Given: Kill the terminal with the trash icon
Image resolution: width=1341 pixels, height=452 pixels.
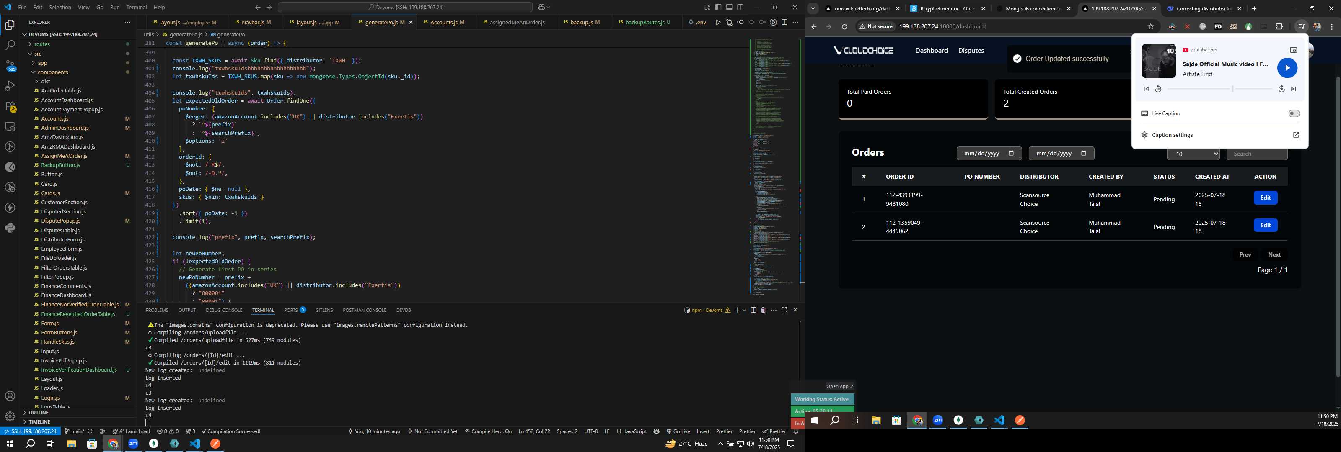Looking at the screenshot, I should [763, 310].
